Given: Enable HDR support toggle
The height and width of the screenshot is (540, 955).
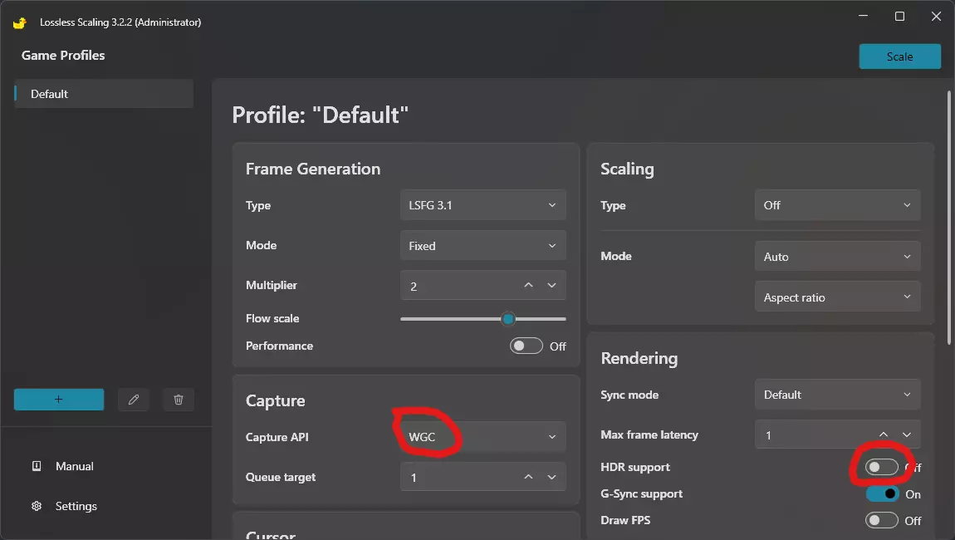Looking at the screenshot, I should coord(881,468).
